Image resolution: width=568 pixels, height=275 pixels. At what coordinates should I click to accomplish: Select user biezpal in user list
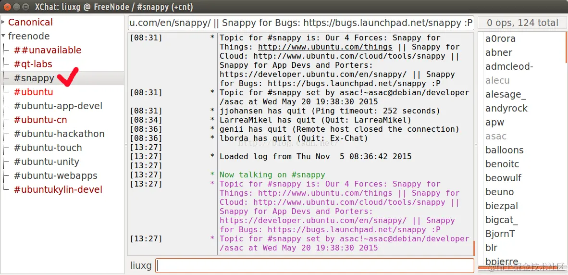point(502,206)
